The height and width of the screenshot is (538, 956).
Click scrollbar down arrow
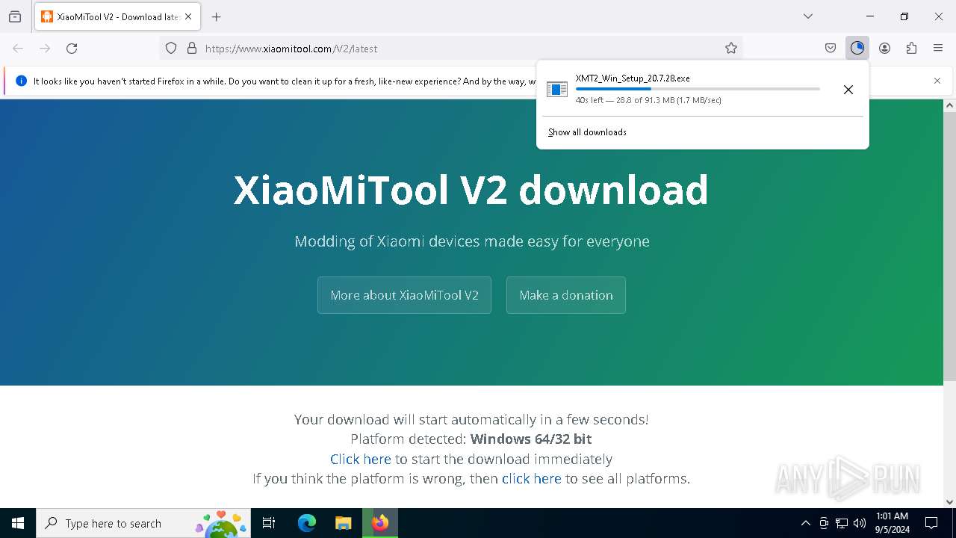click(949, 501)
